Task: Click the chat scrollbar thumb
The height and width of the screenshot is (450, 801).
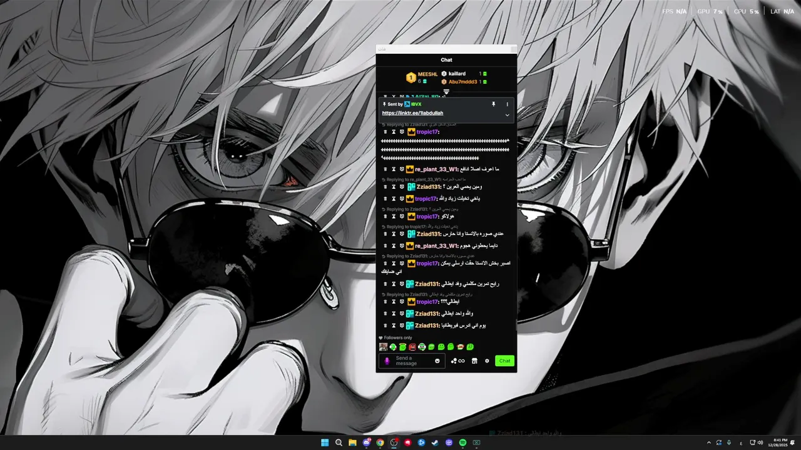Action: [516, 325]
